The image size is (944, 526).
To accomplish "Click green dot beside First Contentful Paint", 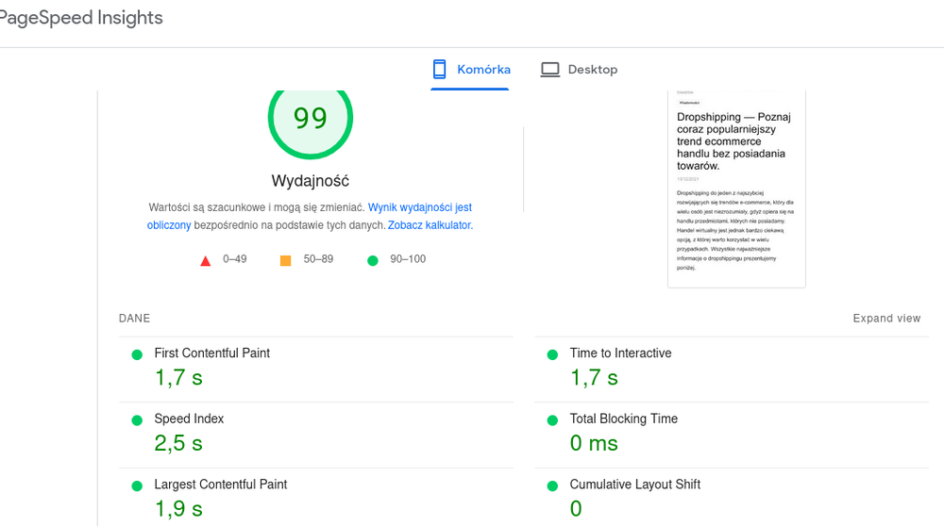I will coord(137,354).
